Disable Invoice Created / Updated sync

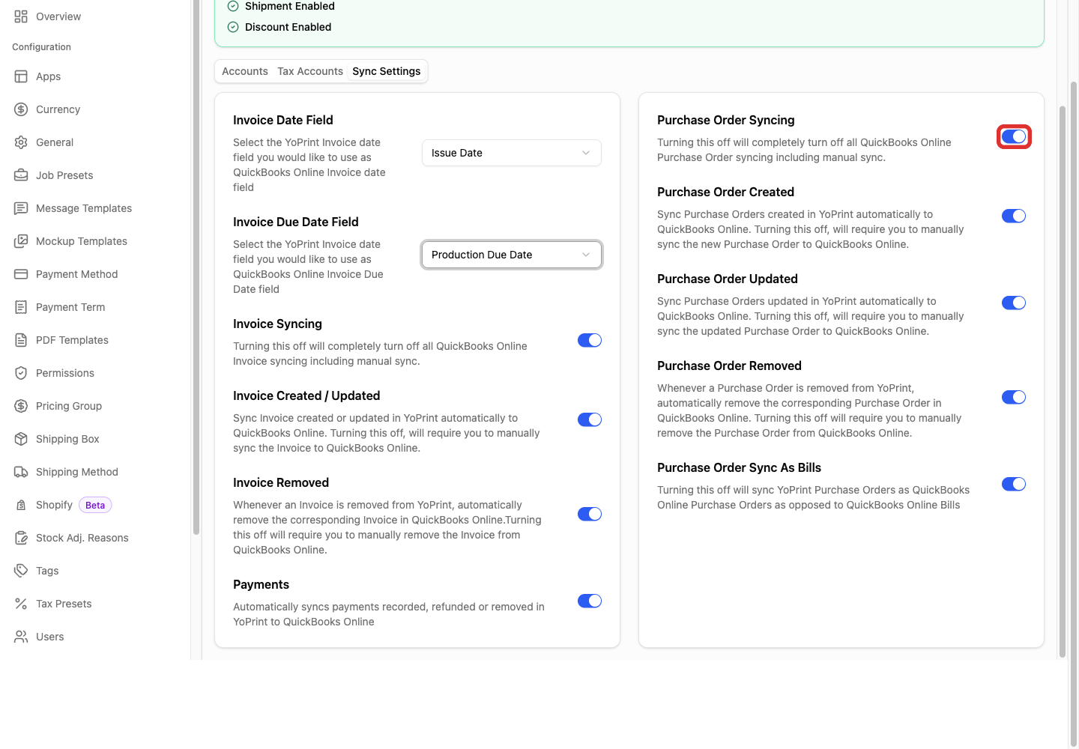click(x=590, y=419)
